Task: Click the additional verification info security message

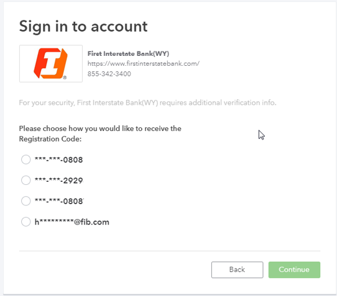Action: tap(147, 103)
